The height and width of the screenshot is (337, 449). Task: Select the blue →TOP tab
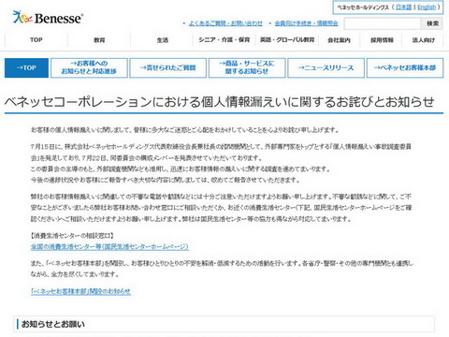click(x=26, y=67)
